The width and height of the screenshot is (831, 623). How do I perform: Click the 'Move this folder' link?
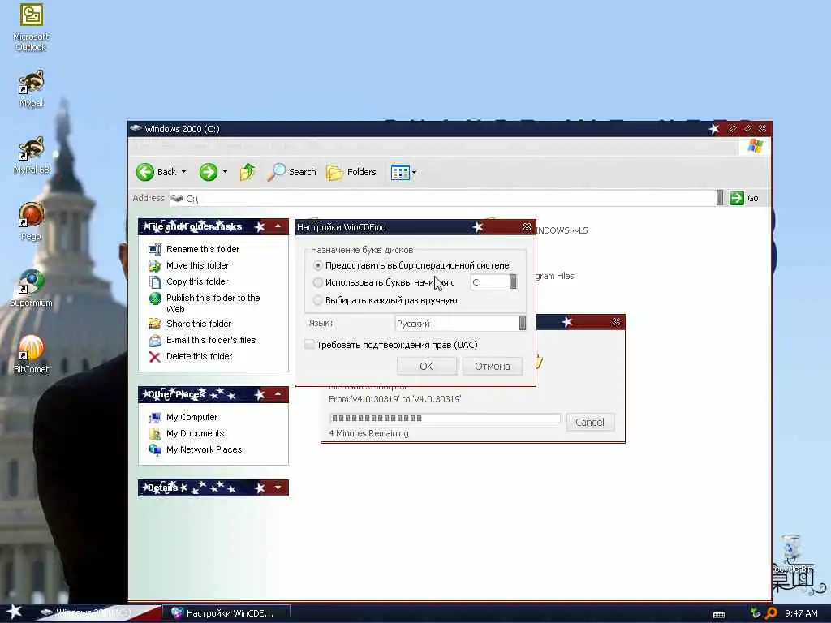point(198,265)
